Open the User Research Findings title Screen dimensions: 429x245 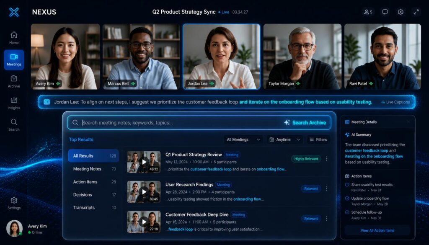pos(189,185)
